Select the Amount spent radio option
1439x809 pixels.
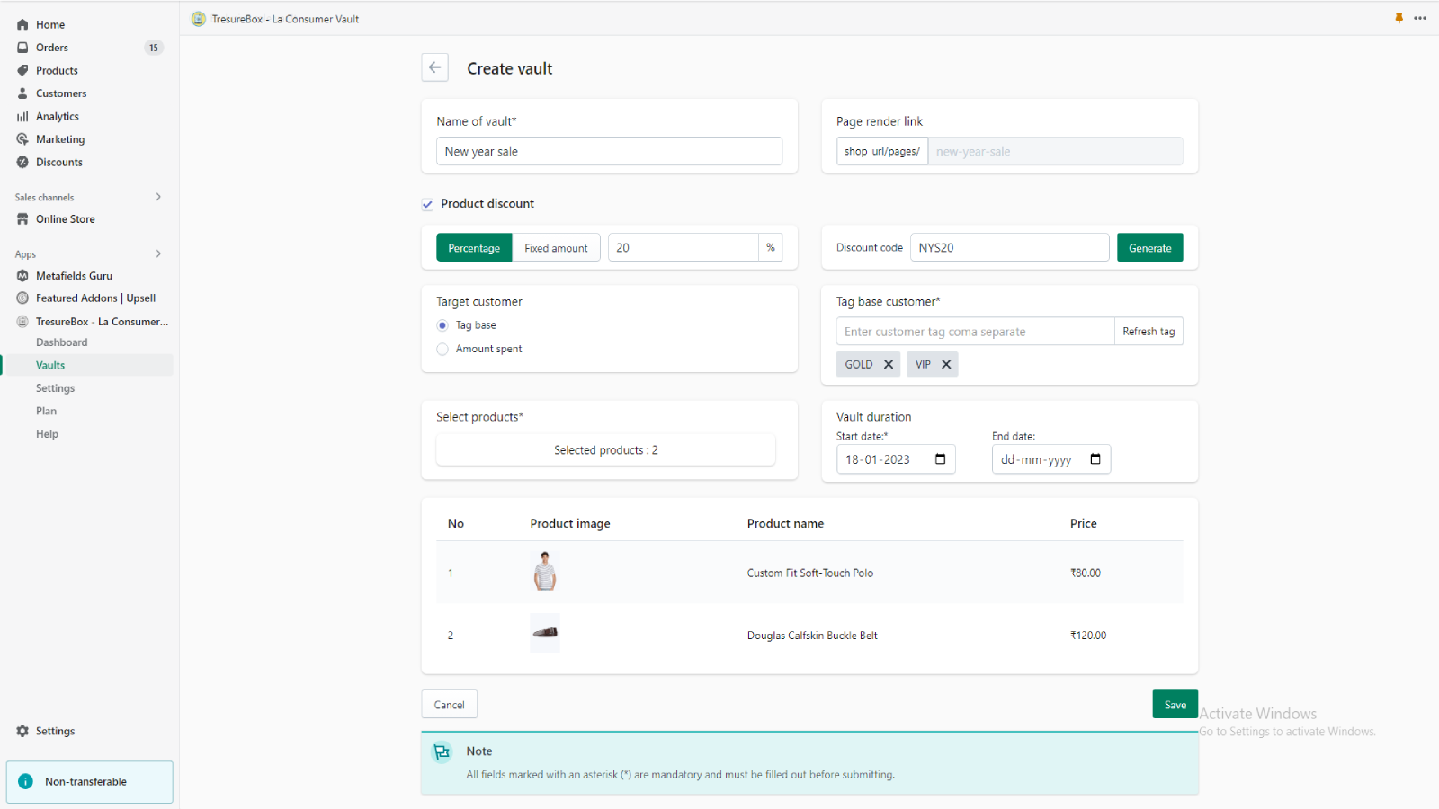tap(442, 349)
